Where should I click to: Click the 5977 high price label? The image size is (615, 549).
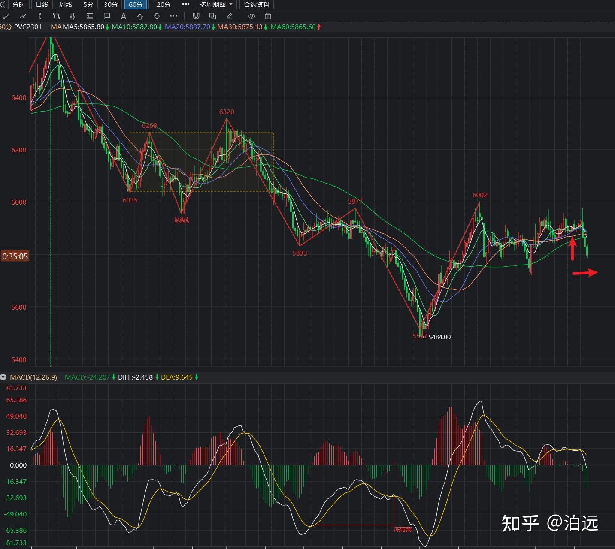pyautogui.click(x=355, y=202)
